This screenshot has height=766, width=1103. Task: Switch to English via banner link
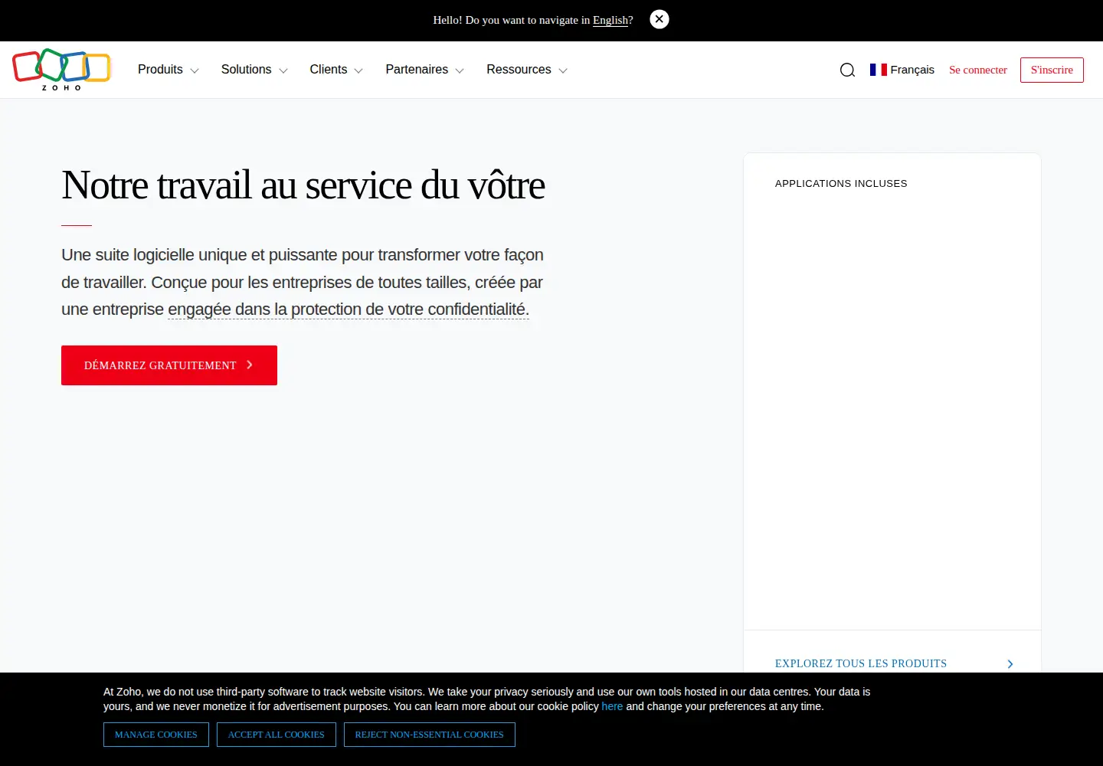(x=610, y=20)
